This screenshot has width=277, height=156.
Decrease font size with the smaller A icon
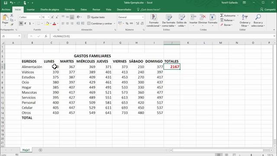57,17
